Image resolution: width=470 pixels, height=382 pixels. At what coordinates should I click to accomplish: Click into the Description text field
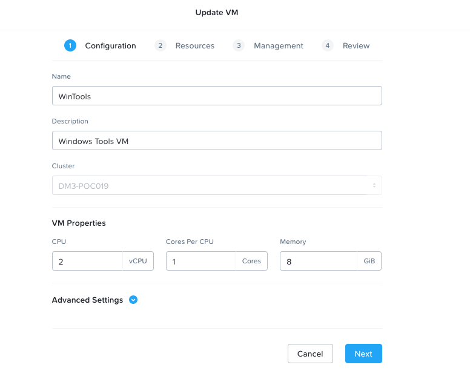click(217, 140)
